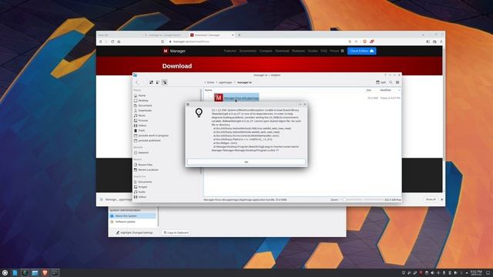Screen dimensions: 493x277
Task: Open the Dolphin hamburger menu
Action: 397,82
